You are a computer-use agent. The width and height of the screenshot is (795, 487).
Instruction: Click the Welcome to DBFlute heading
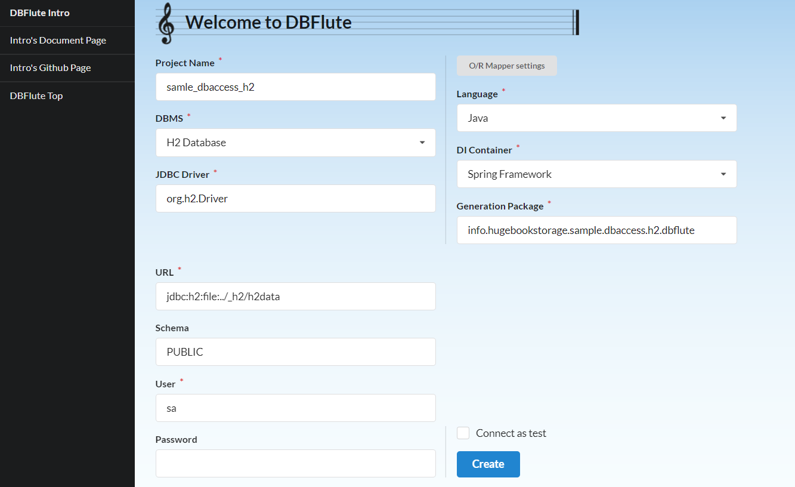268,23
